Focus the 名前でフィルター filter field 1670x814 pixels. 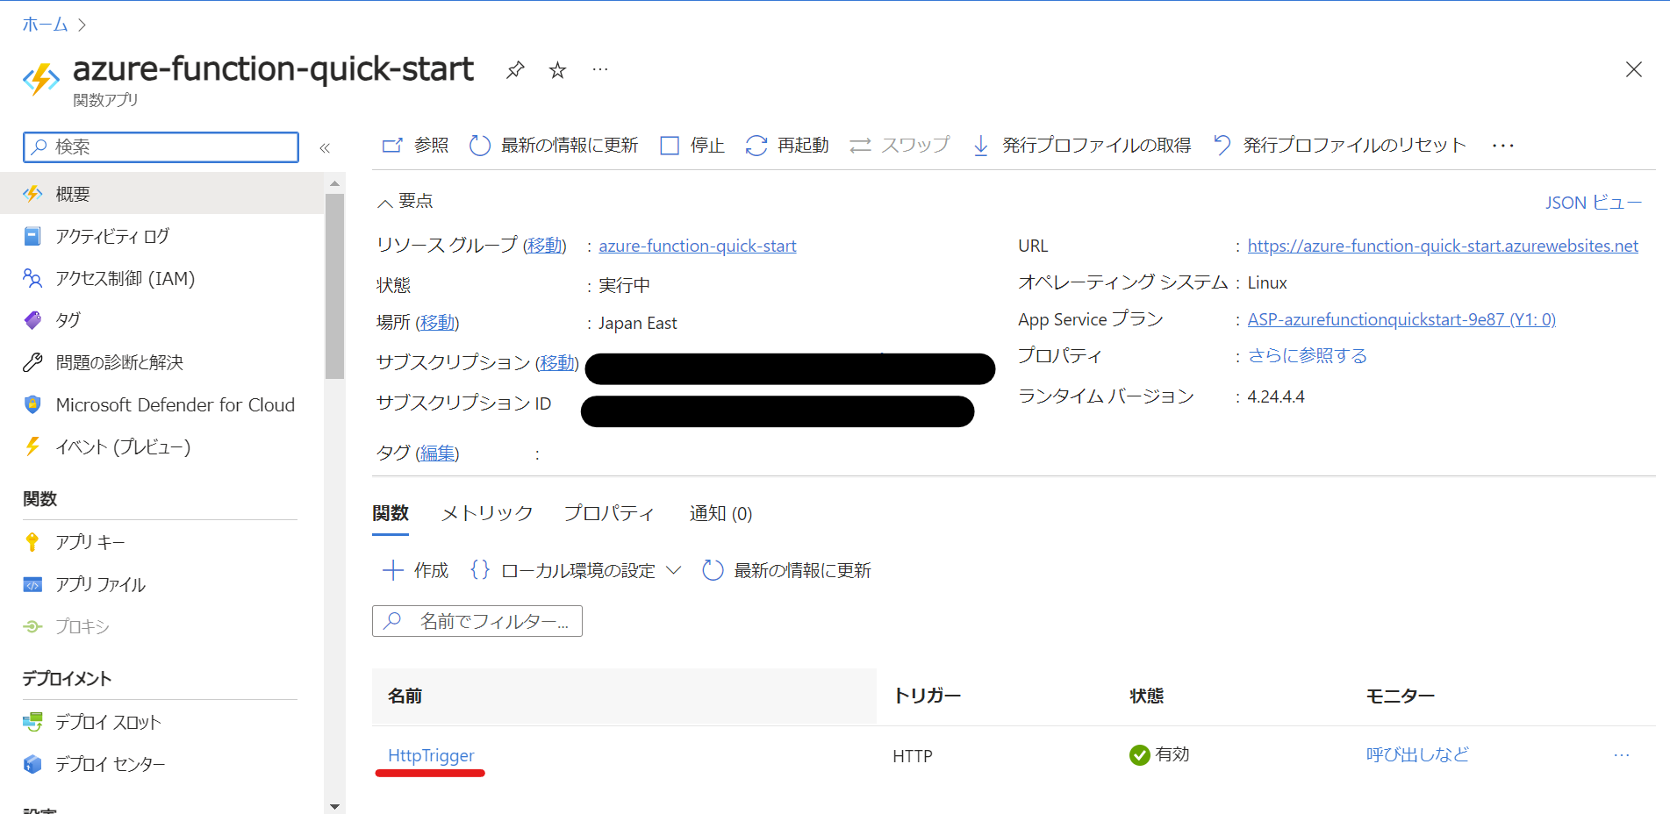(x=477, y=621)
